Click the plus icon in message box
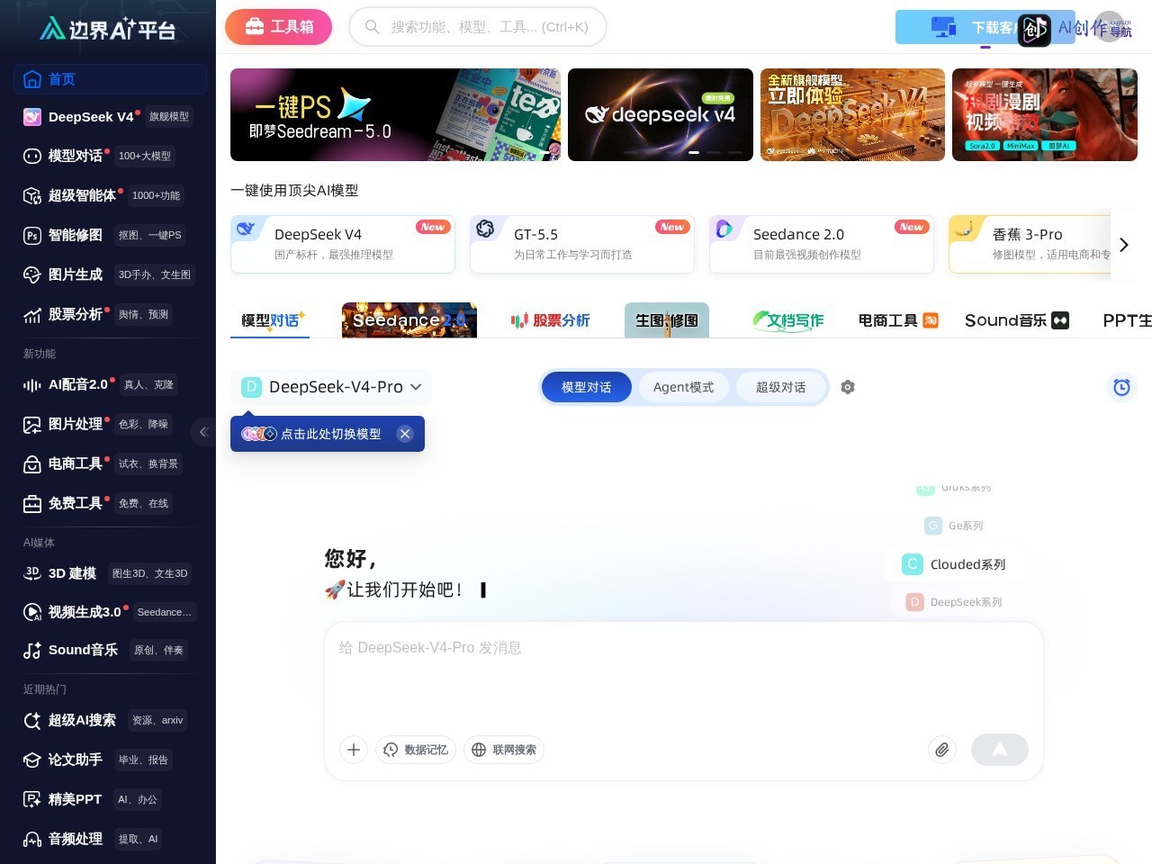The width and height of the screenshot is (1152, 864). click(x=354, y=750)
